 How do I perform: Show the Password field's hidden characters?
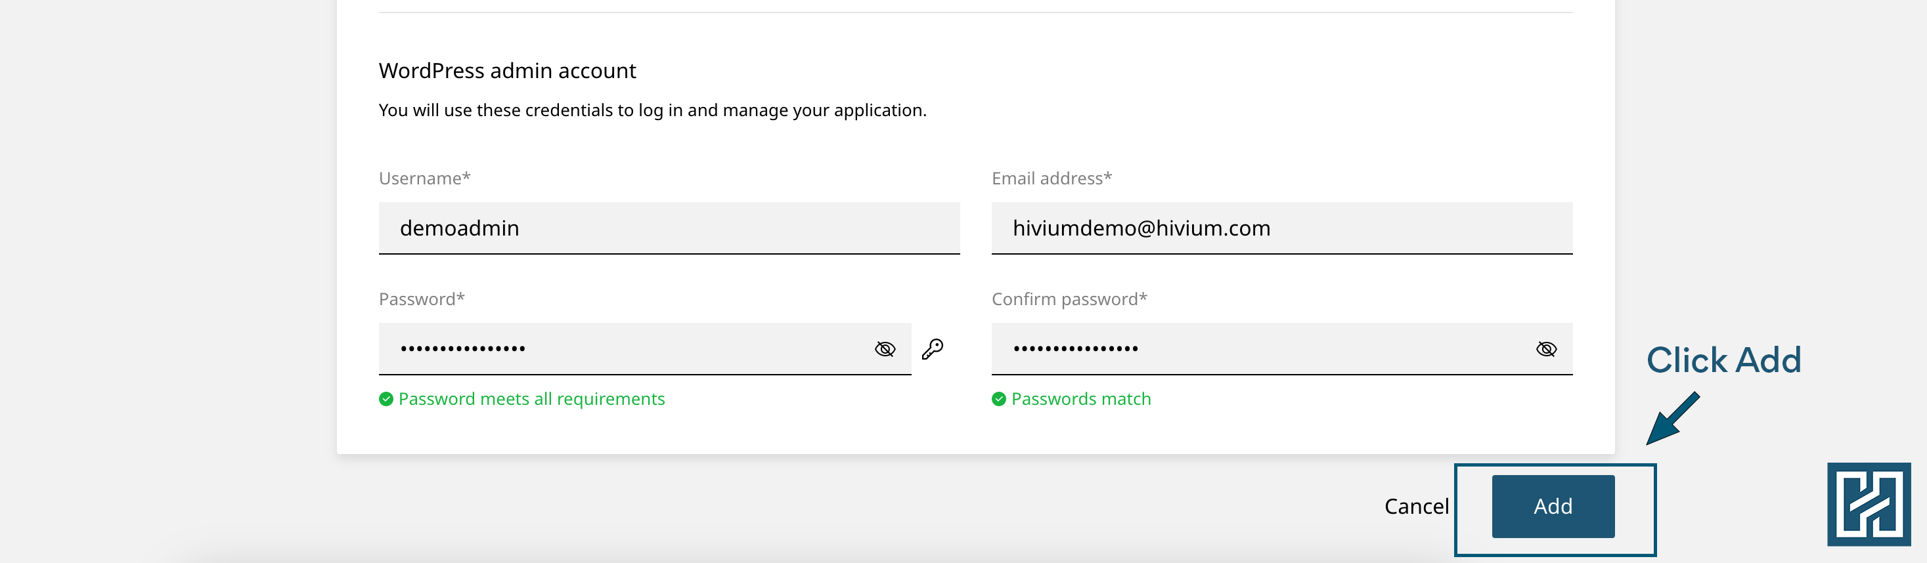(885, 349)
